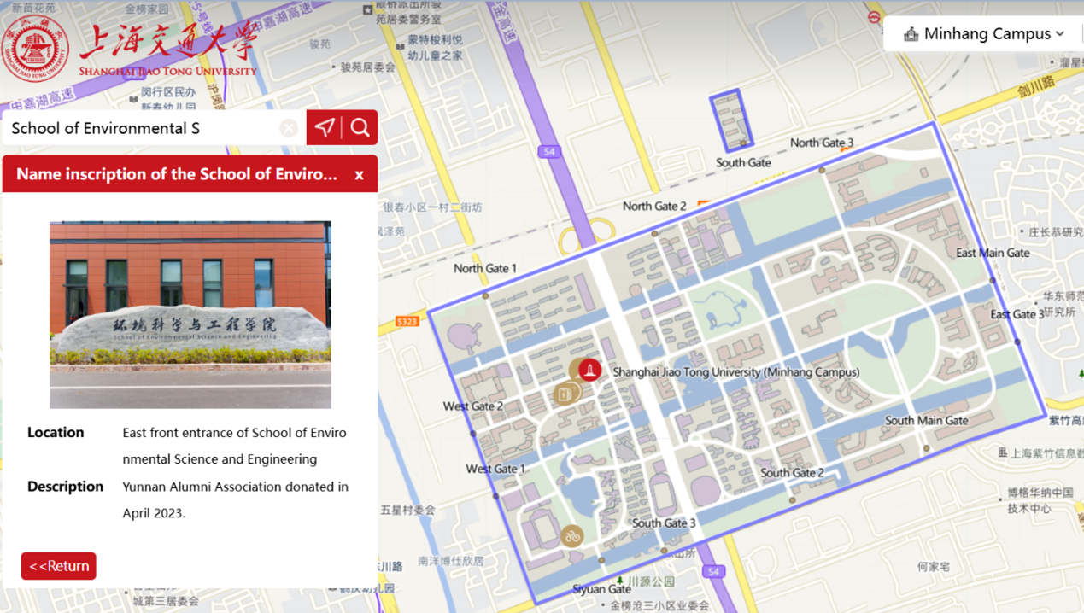This screenshot has width=1084, height=613.
Task: Click the Name inscription panel title text
Action: click(177, 174)
